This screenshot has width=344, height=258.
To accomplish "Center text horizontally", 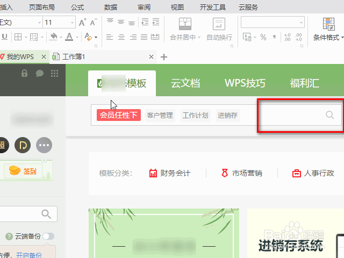I will [x=121, y=37].
